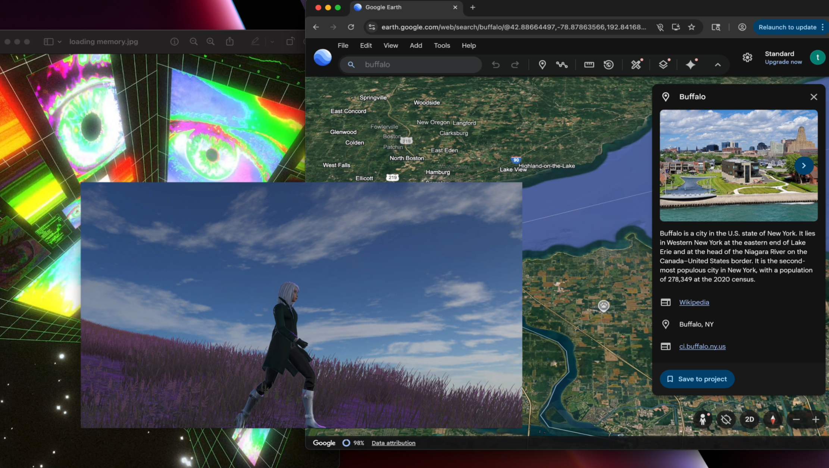Bookmark this tab with star icon
Screen dimensions: 829x468
(x=692, y=27)
